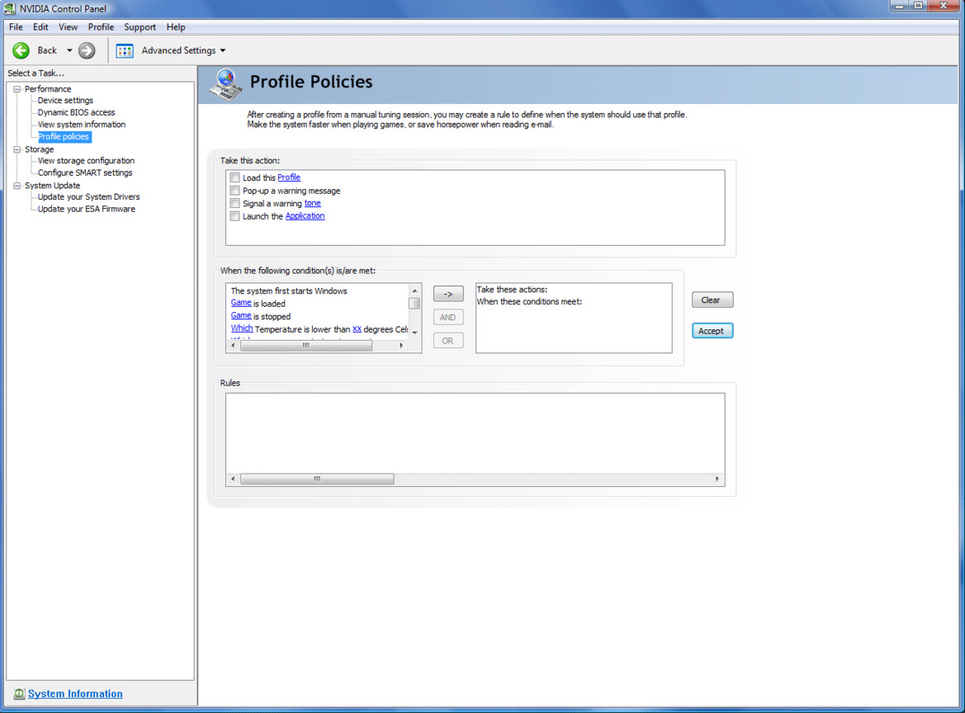Tick the Signal a warning tone checkbox
The image size is (965, 713).
pyautogui.click(x=234, y=204)
